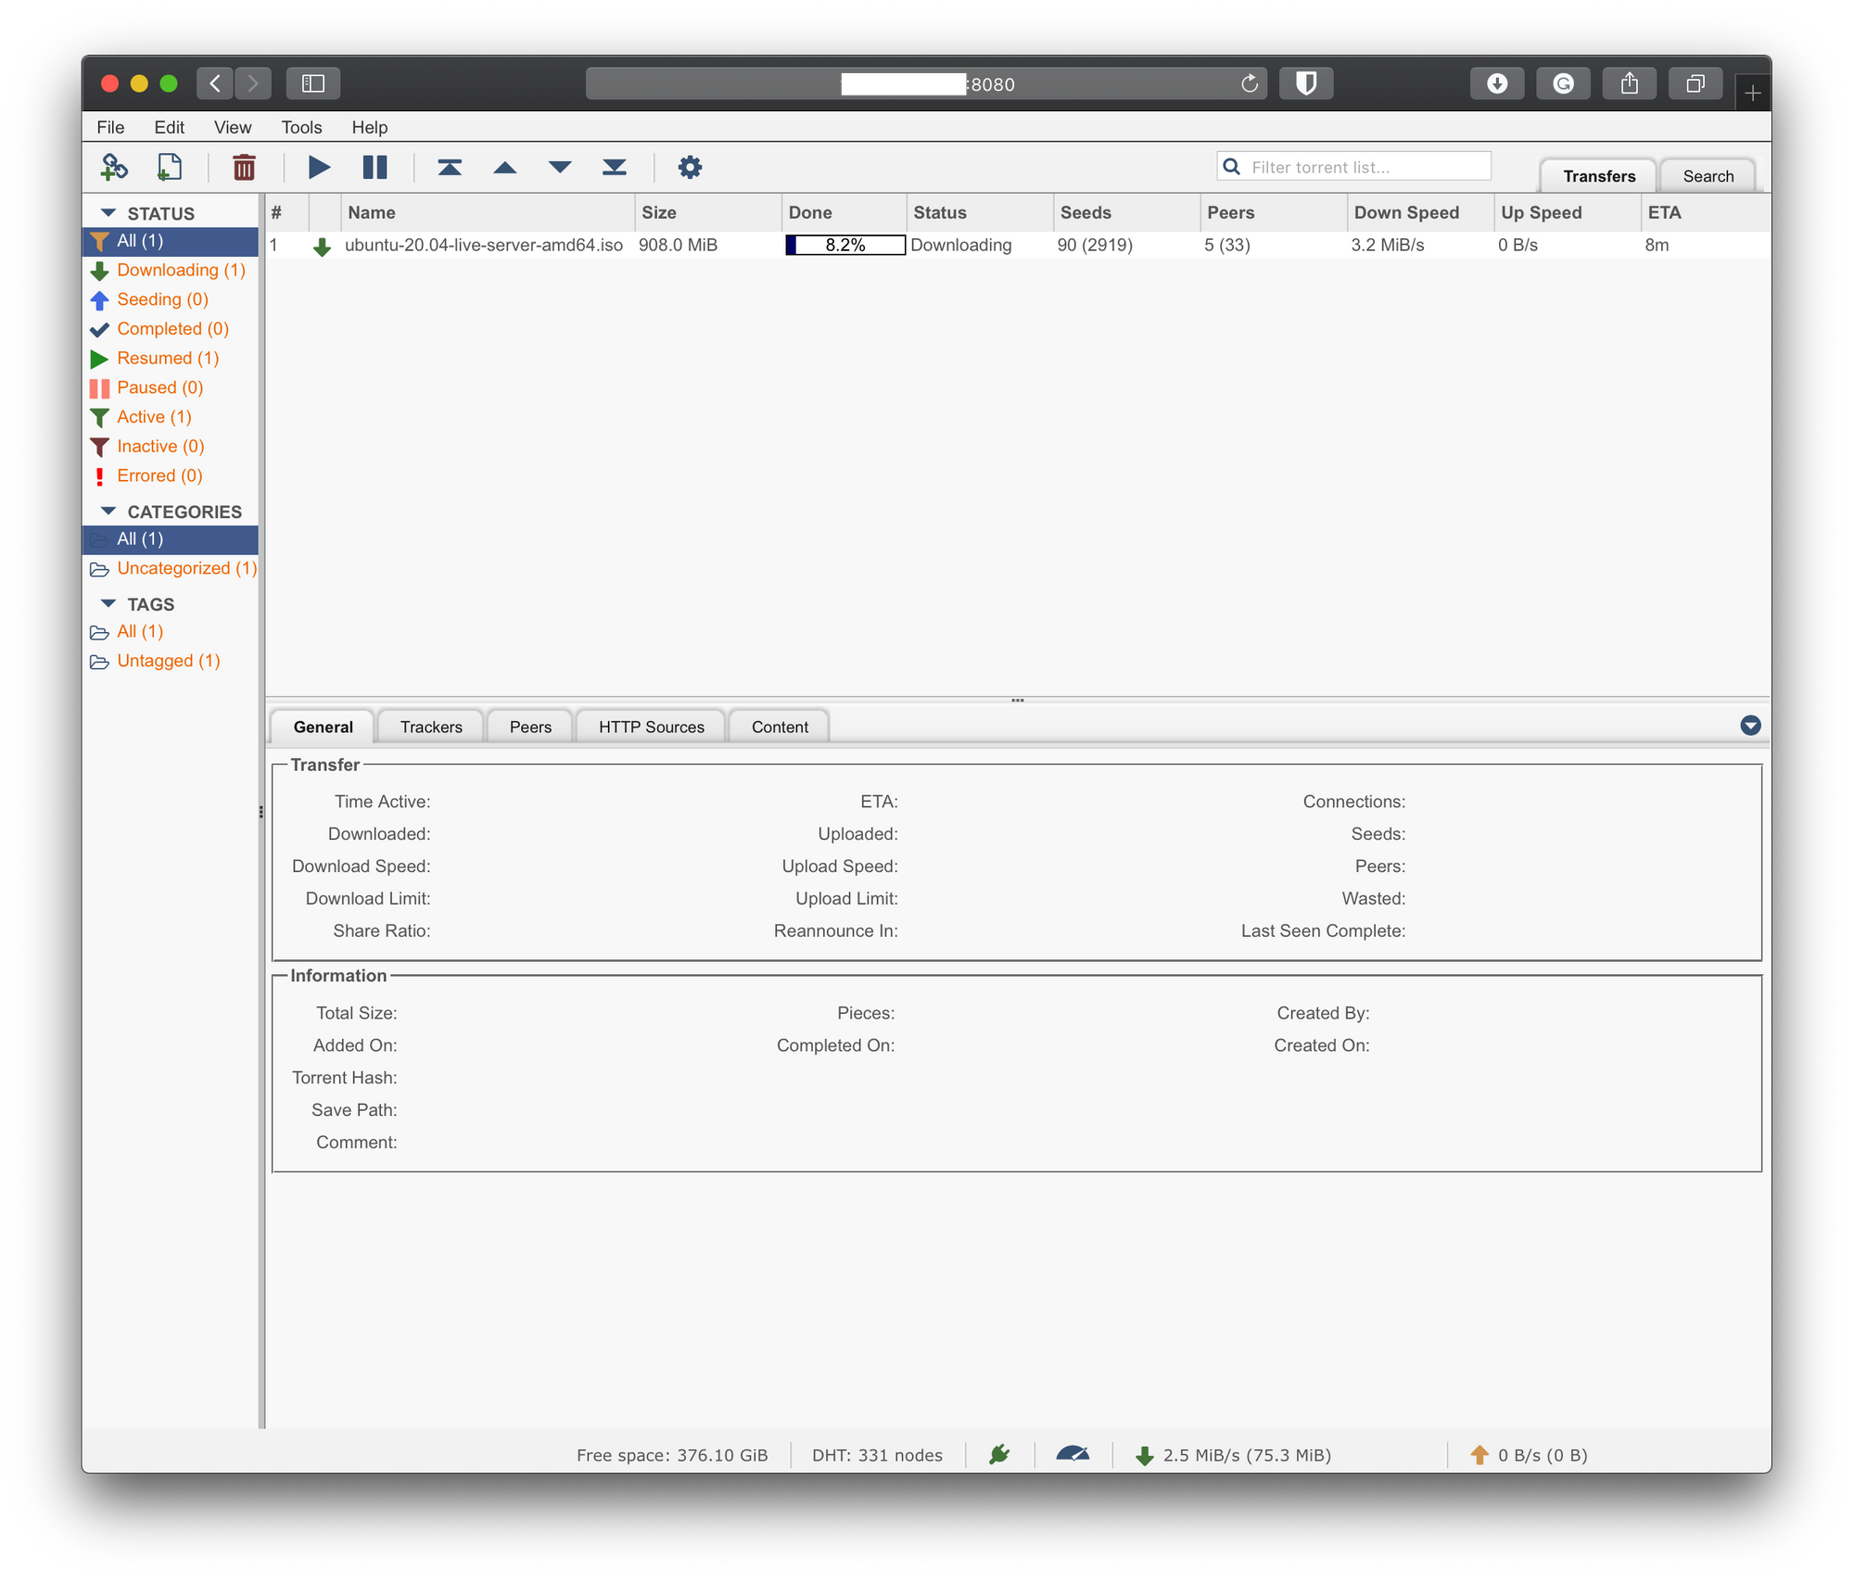
Task: Switch to the Search tab
Action: point(1708,176)
